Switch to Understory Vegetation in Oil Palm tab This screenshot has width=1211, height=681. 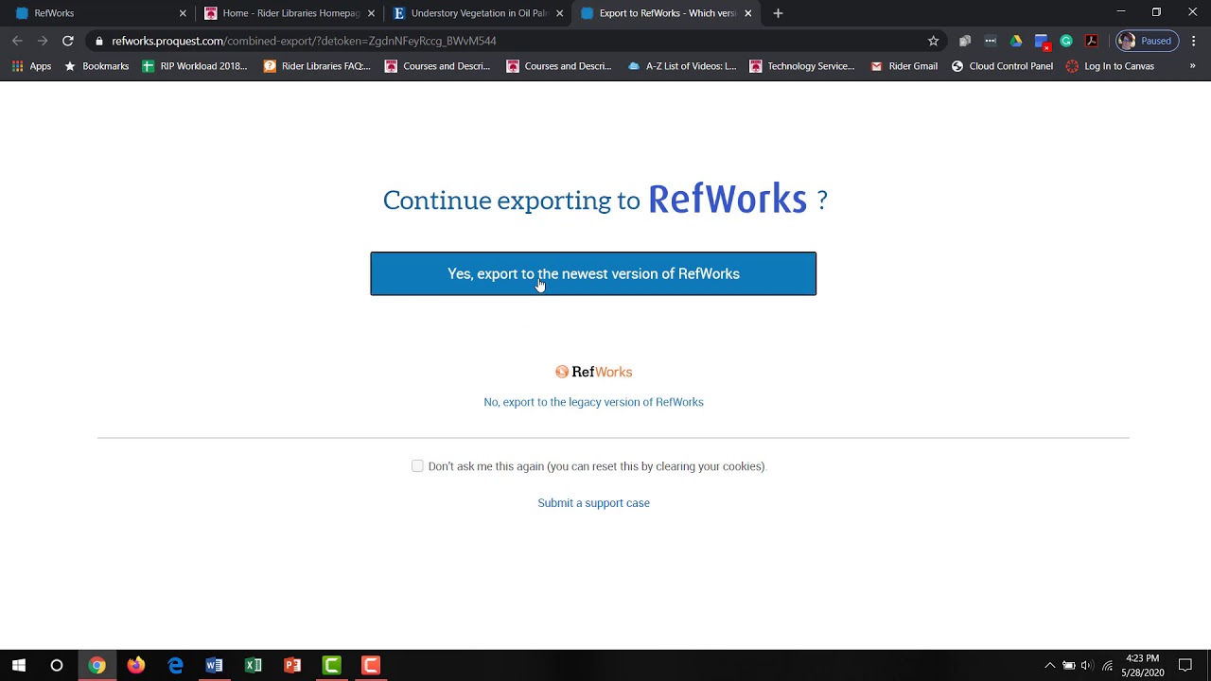tap(479, 13)
